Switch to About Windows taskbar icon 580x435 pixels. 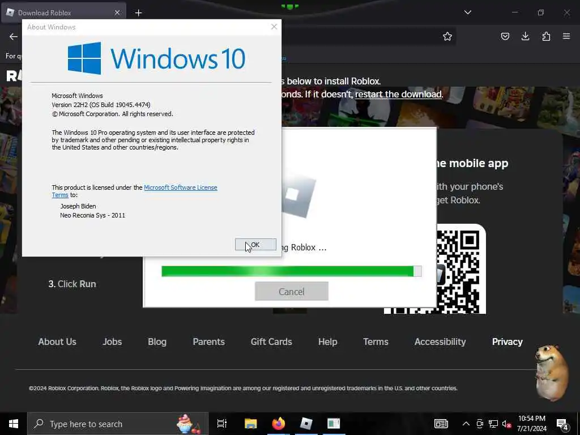[x=334, y=424]
